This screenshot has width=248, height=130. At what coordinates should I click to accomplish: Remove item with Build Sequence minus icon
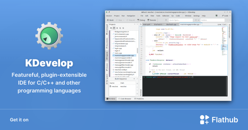[137, 79]
